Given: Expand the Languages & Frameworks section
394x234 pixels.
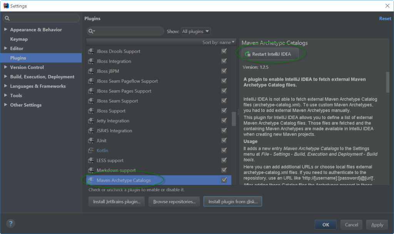Looking at the screenshot, I should 5,86.
